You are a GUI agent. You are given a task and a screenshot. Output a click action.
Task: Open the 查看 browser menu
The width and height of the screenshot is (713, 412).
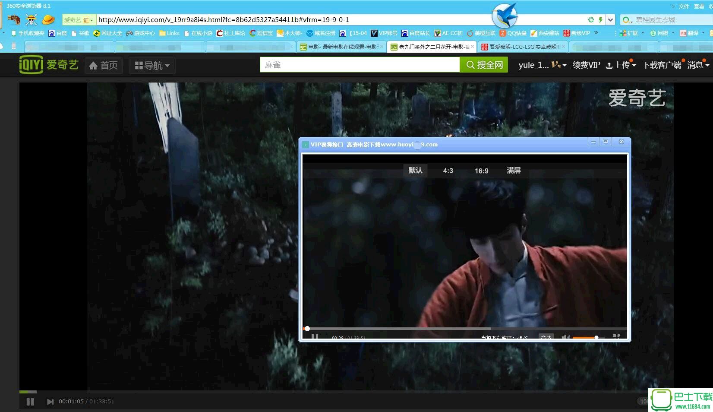[x=699, y=6]
